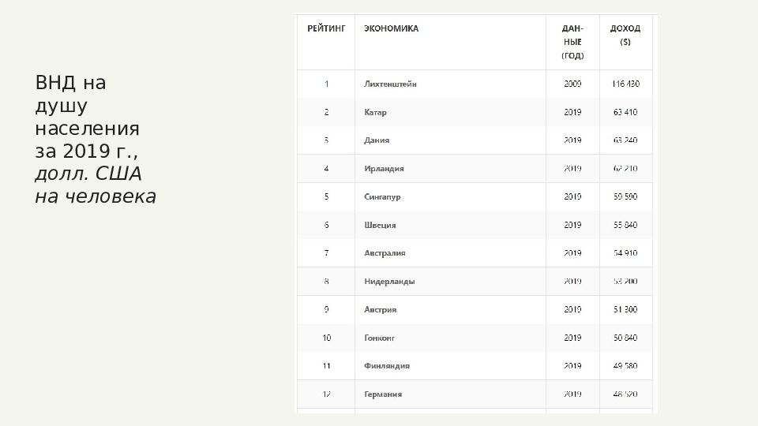
Task: Select the Дания row name
Action: click(377, 140)
